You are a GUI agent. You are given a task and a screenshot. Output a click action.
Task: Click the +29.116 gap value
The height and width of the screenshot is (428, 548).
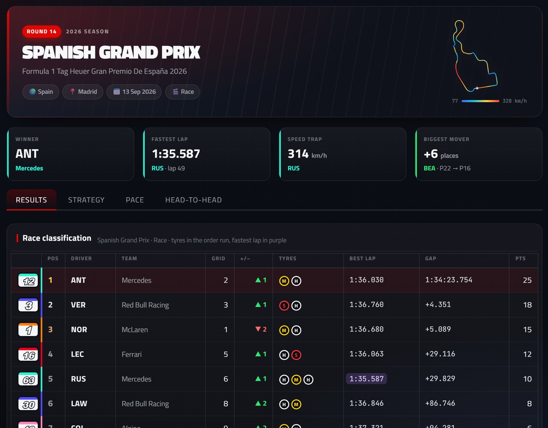coord(440,354)
